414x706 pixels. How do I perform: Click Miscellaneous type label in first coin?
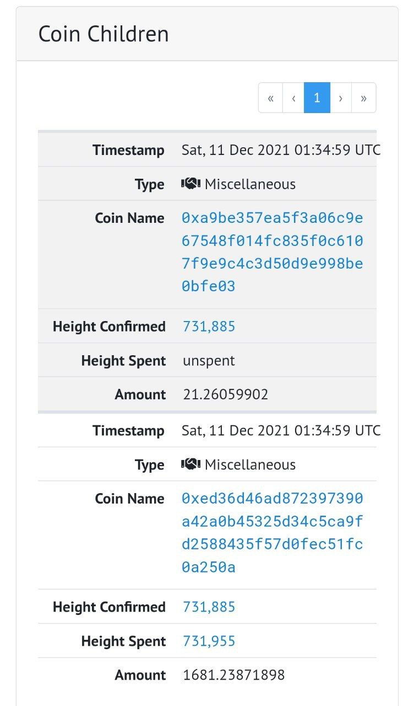click(250, 184)
